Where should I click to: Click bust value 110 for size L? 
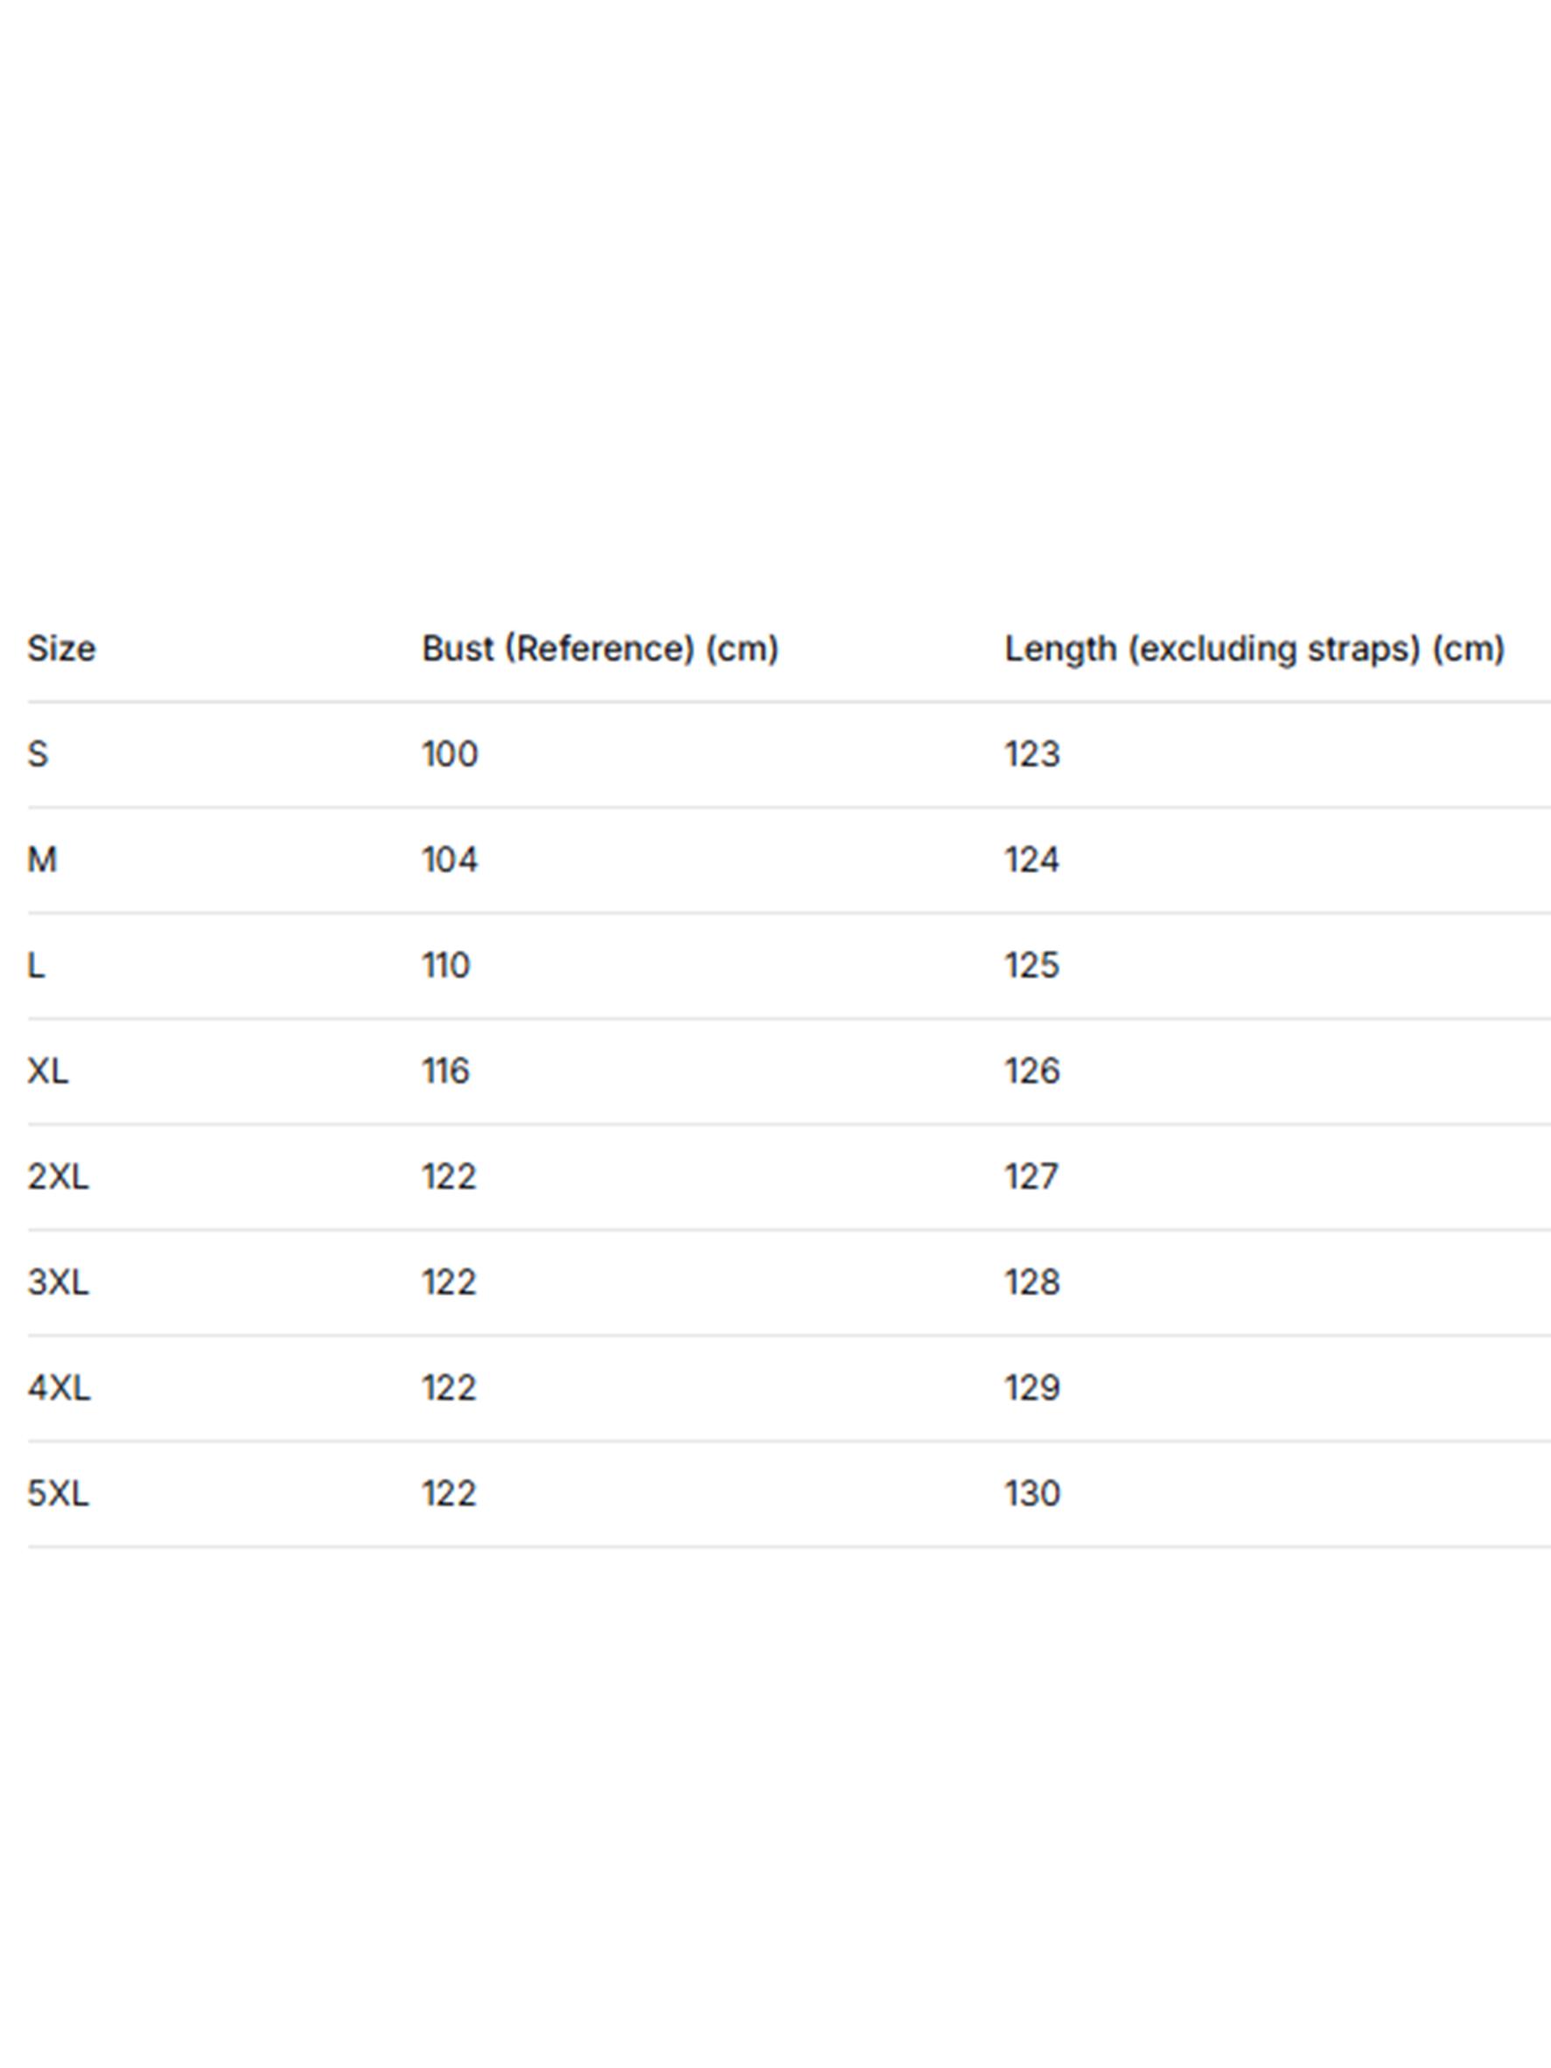(446, 966)
